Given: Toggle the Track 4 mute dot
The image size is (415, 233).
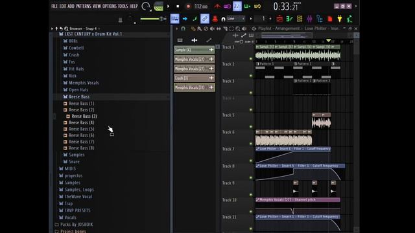Looking at the screenshot, I should coord(251,109).
